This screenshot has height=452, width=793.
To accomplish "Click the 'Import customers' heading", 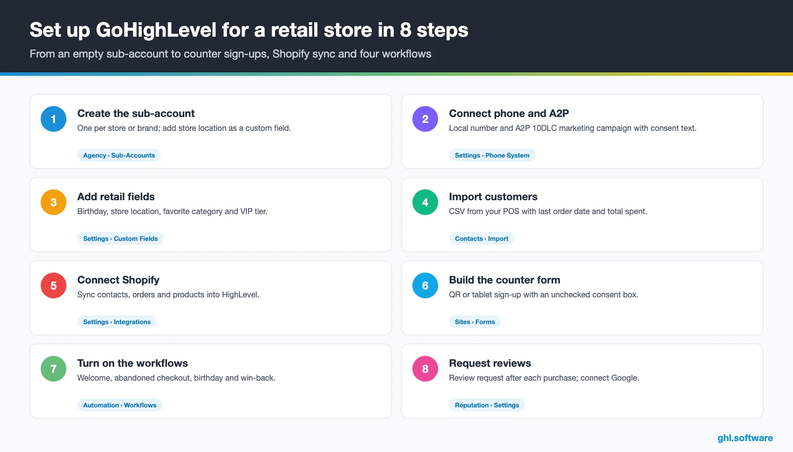I will click(x=493, y=197).
